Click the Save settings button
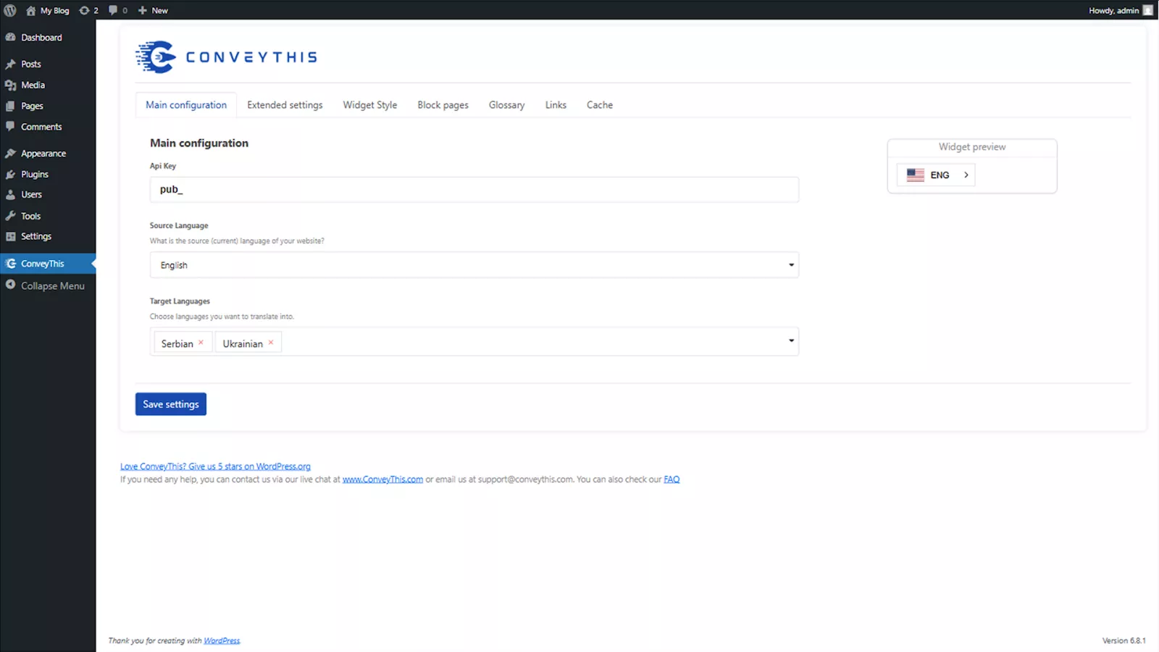The width and height of the screenshot is (1159, 652). pyautogui.click(x=171, y=404)
